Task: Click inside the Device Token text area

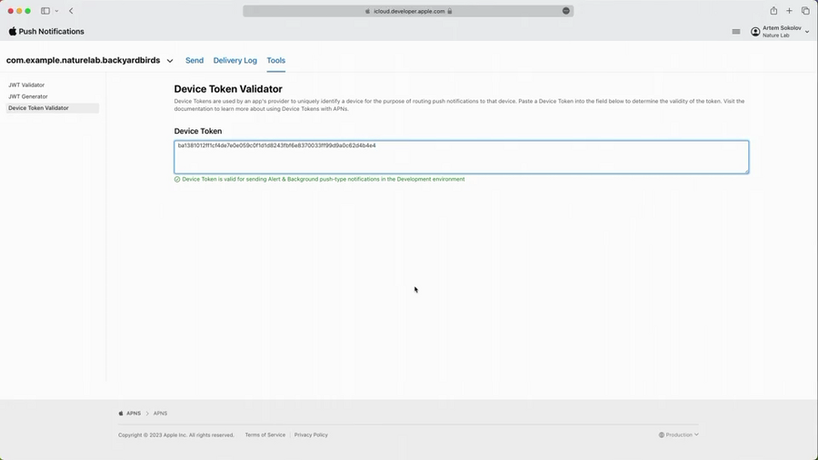Action: [x=461, y=157]
